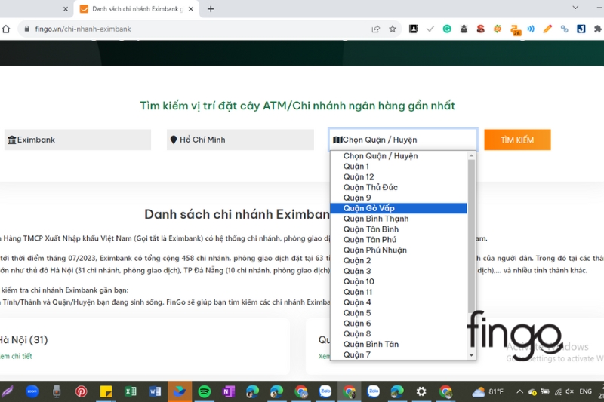Open the Extensions puzzle icon
The width and height of the screenshot is (604, 402).
click(x=598, y=29)
